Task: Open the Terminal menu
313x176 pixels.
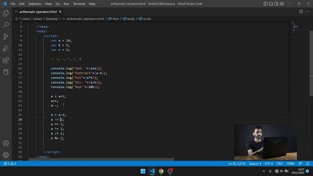Action: point(79,4)
